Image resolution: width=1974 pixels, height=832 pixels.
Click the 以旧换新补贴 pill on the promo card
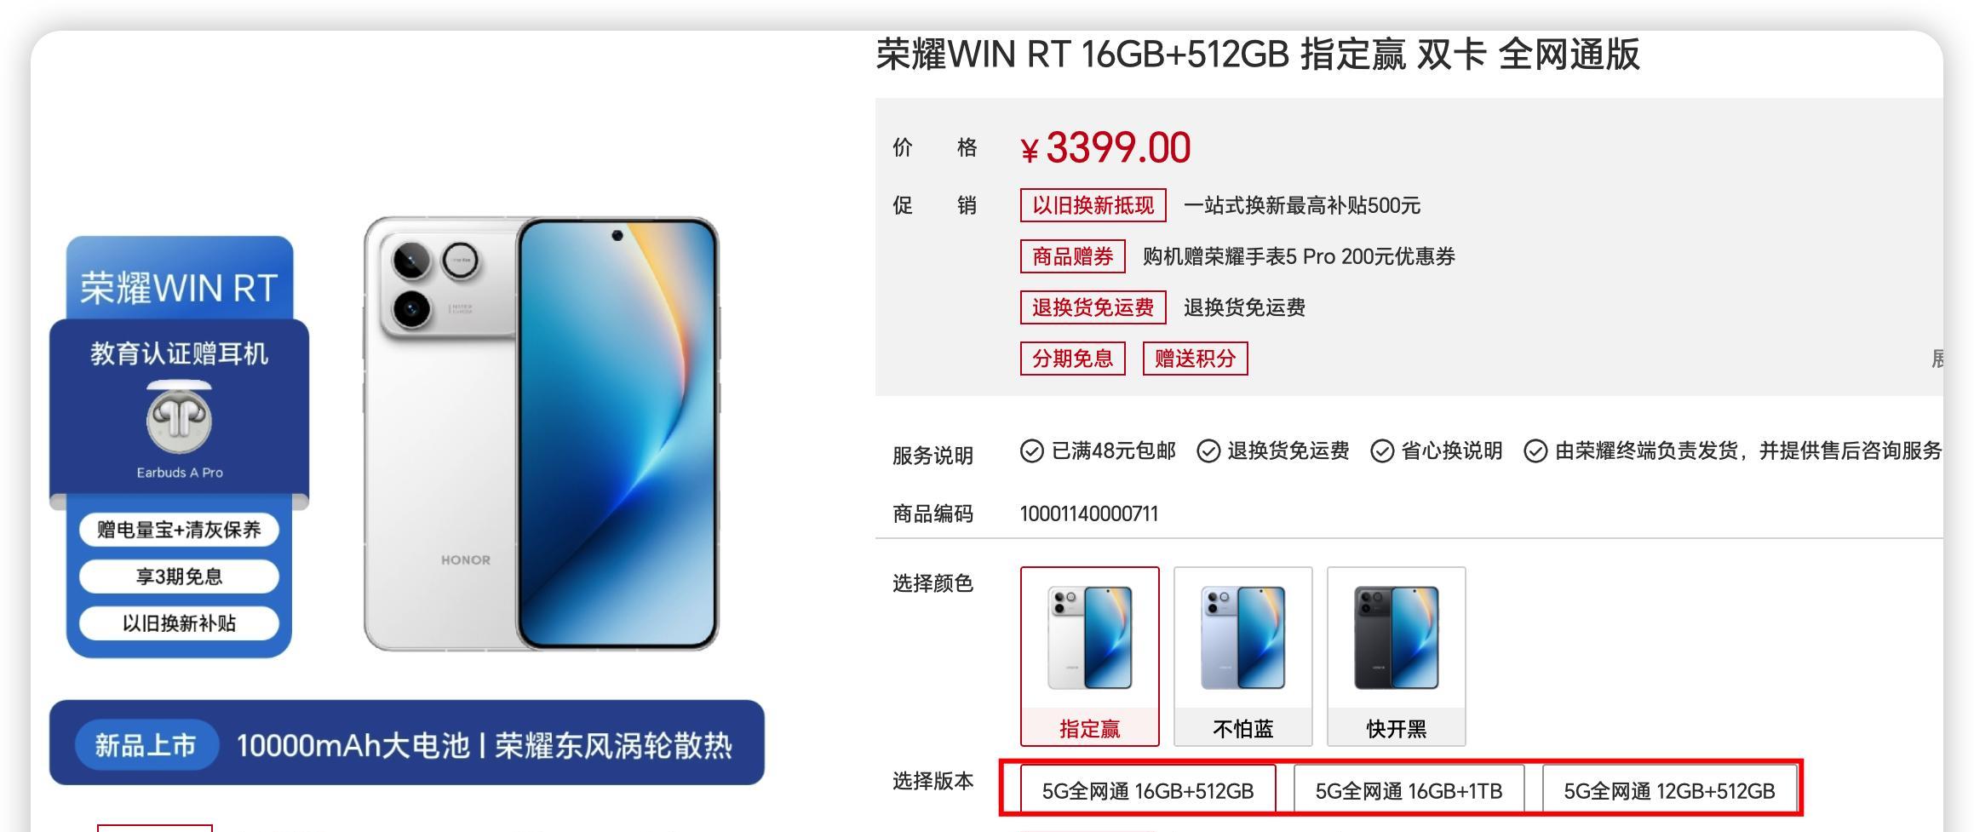coord(179,623)
